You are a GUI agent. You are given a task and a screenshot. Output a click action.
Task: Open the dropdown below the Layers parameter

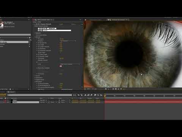(68, 41)
